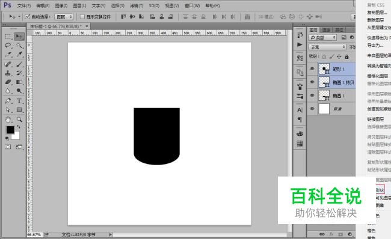Select the Gradient tool

coord(19,82)
